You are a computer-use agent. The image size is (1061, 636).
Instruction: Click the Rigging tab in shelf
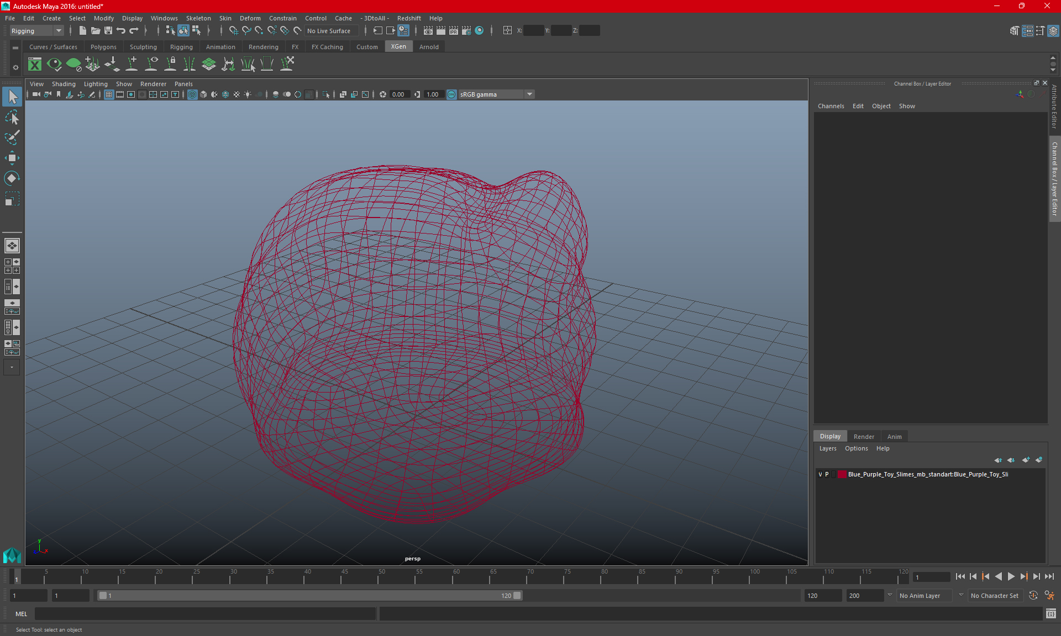click(181, 47)
